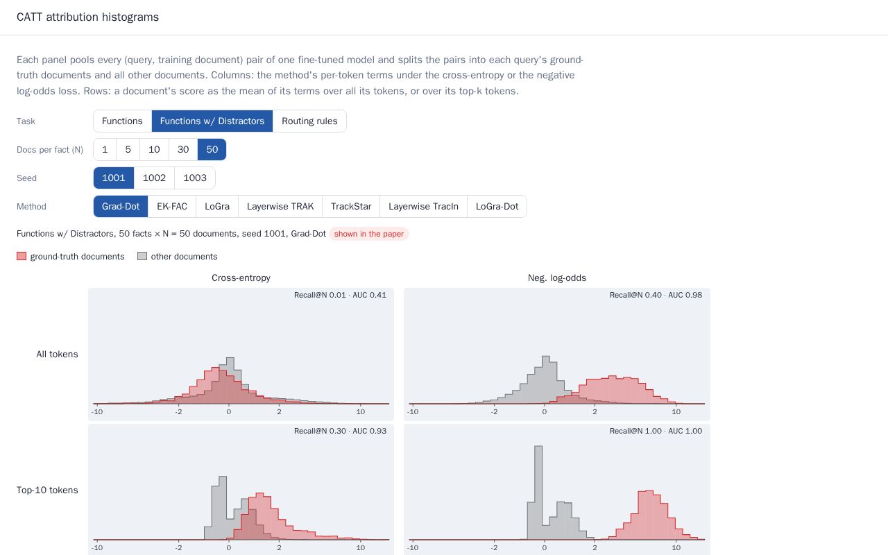
Task: Open the Cross-entropy All tokens histogram
Action: click(241, 354)
